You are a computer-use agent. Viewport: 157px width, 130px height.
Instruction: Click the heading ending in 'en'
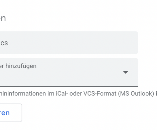click(x=3, y=18)
